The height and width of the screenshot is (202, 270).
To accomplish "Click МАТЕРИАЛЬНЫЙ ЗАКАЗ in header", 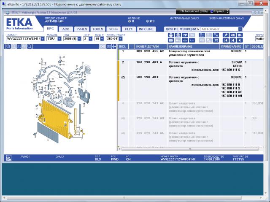I will pos(184,19).
